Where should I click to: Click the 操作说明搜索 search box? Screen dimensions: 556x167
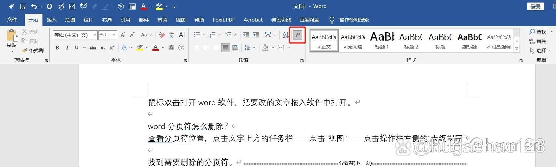pyautogui.click(x=354, y=20)
